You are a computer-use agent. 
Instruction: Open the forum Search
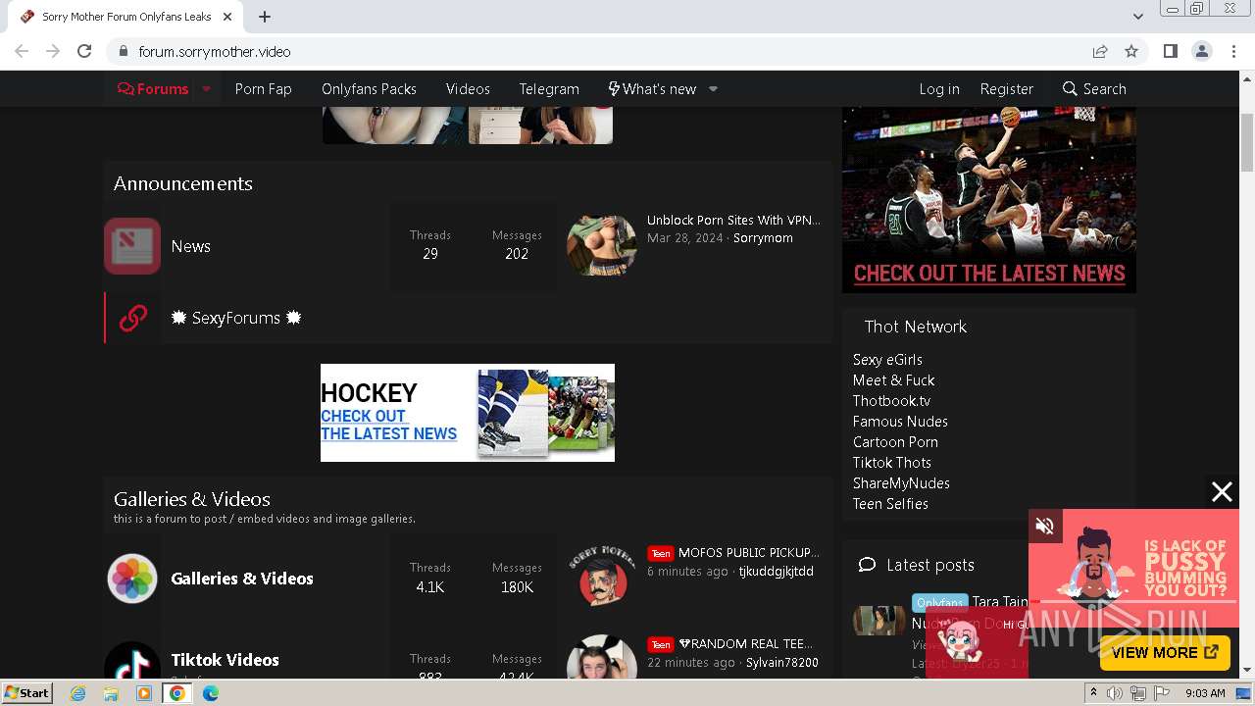[1094, 88]
